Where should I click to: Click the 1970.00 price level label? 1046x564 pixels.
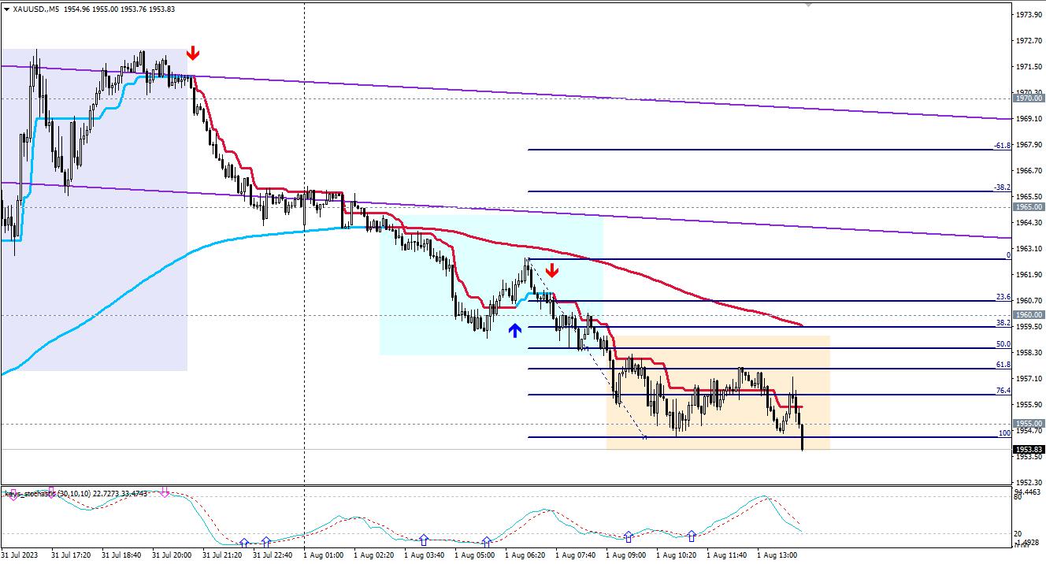click(1028, 98)
